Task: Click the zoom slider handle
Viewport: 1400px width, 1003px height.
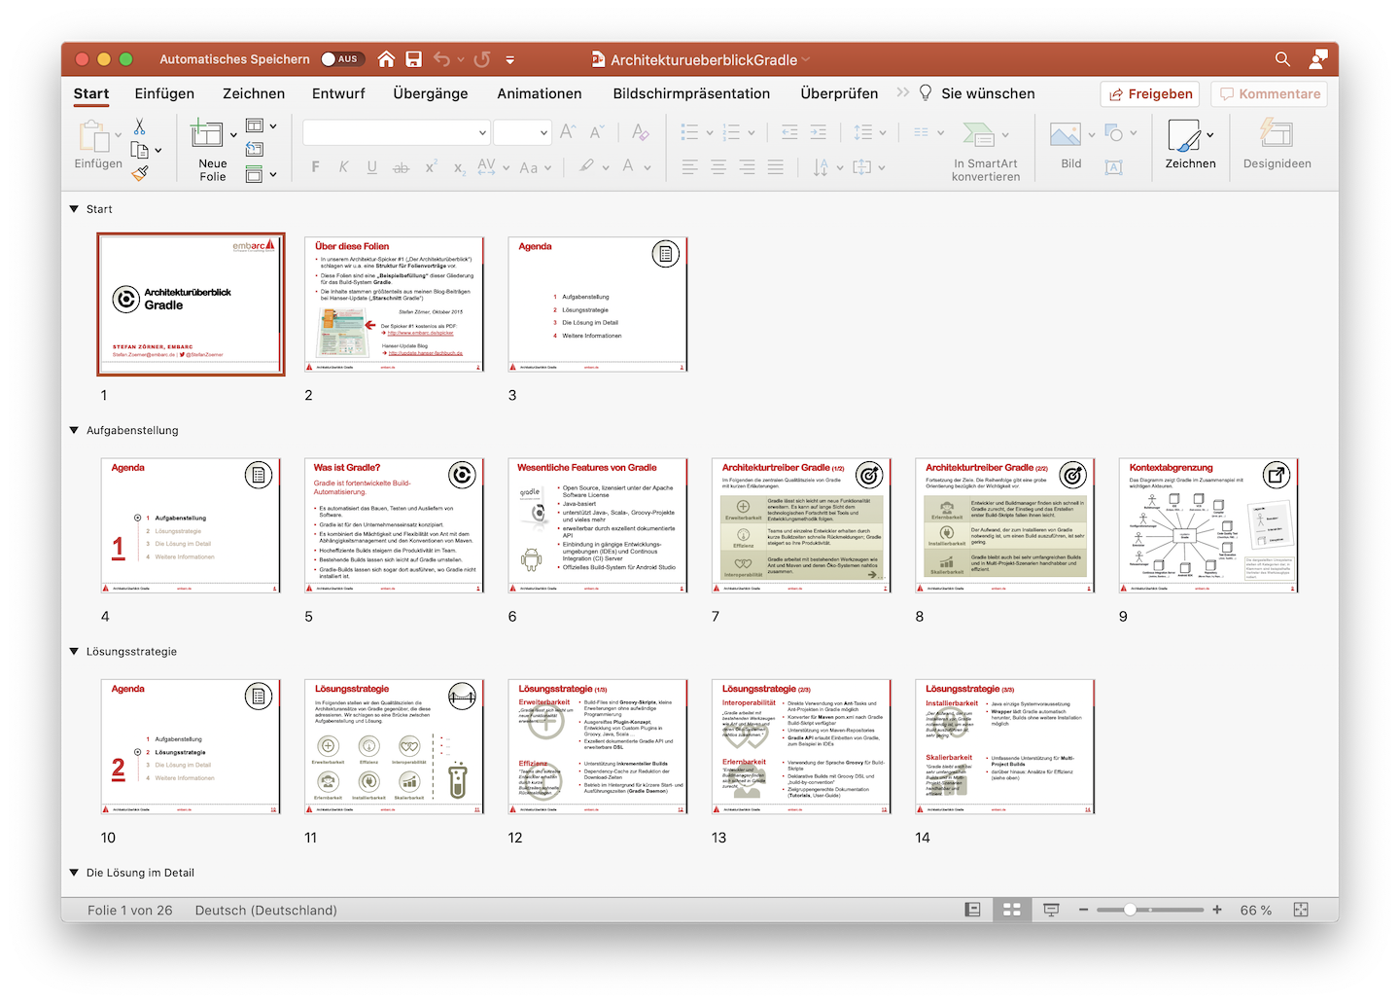Action: [x=1130, y=910]
